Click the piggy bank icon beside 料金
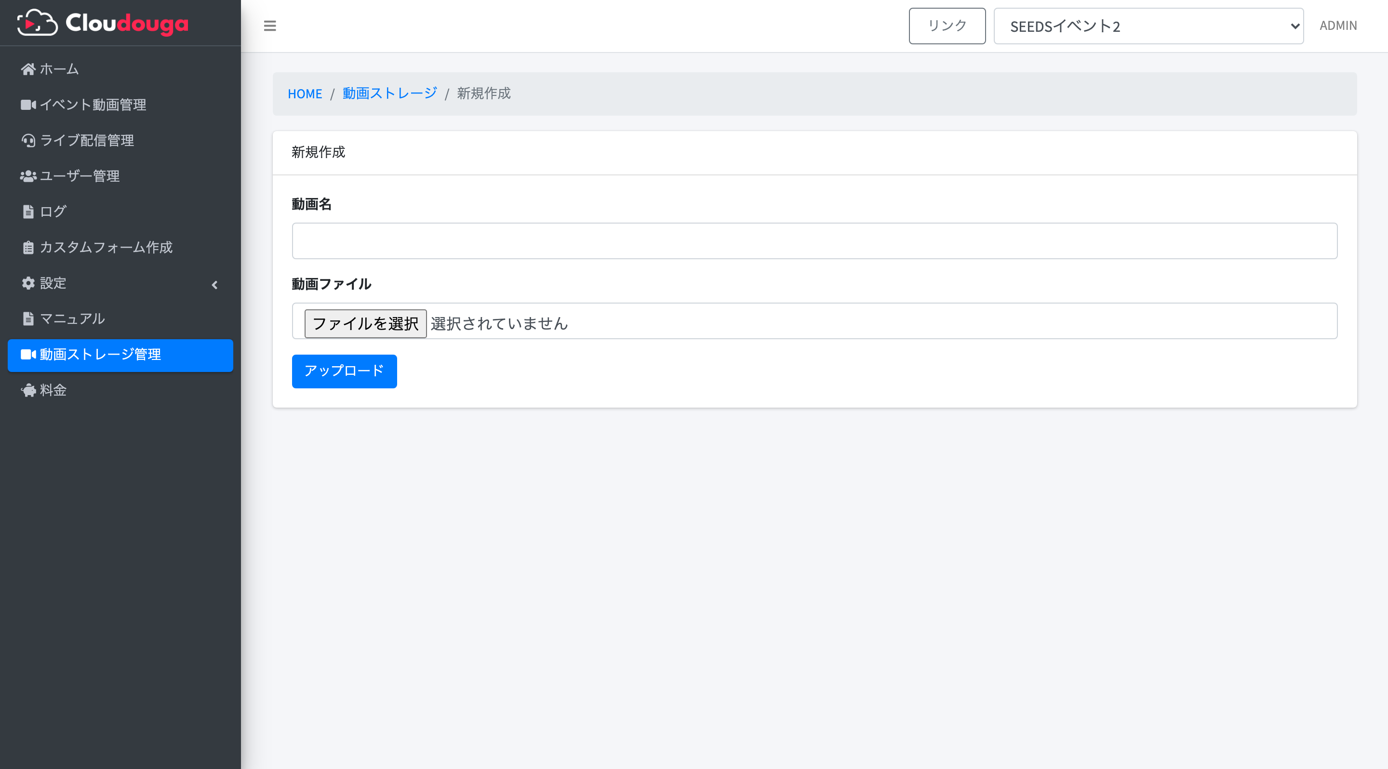Viewport: 1388px width, 769px height. (28, 390)
